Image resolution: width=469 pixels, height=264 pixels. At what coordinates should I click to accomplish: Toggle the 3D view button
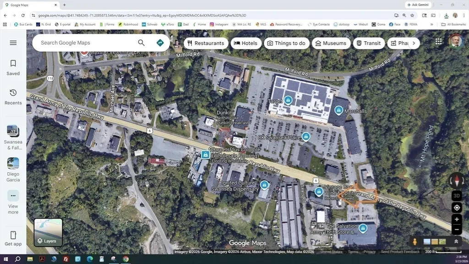click(x=457, y=196)
